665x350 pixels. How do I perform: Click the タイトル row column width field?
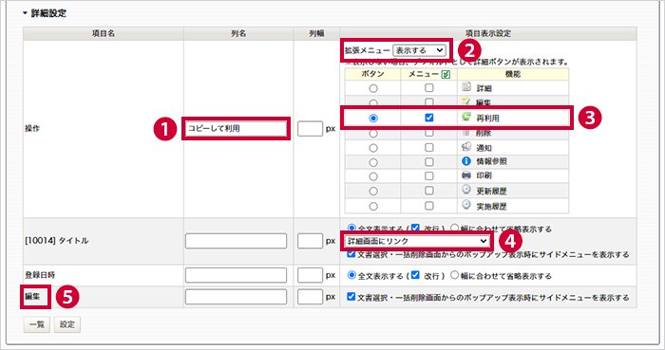(x=310, y=241)
